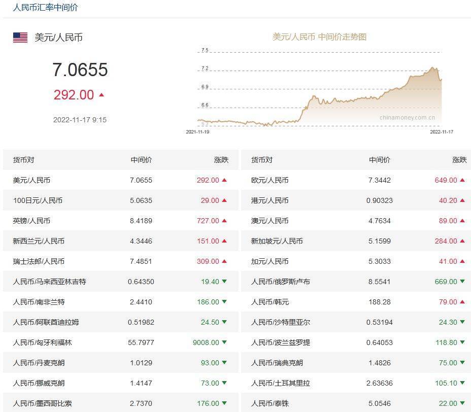The image size is (471, 412).
Task: Click down arrow in 人民币/挪威克朗 row
Action: (x=224, y=383)
